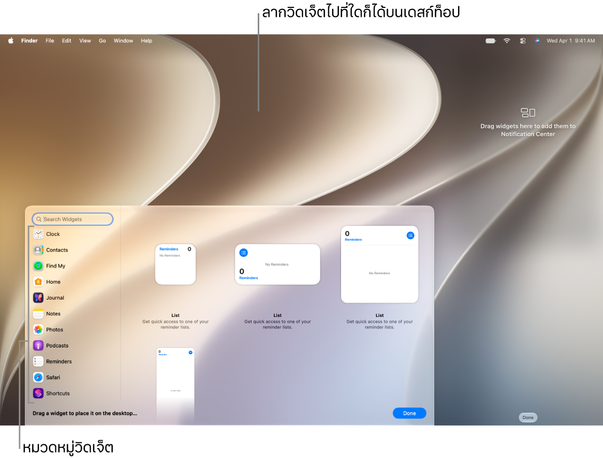Open the Wi-Fi status menu
The width and height of the screenshot is (603, 458).
[x=507, y=41]
